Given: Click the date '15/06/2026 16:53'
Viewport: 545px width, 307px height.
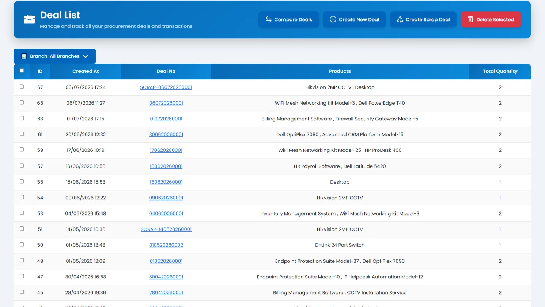Looking at the screenshot, I should [x=86, y=182].
